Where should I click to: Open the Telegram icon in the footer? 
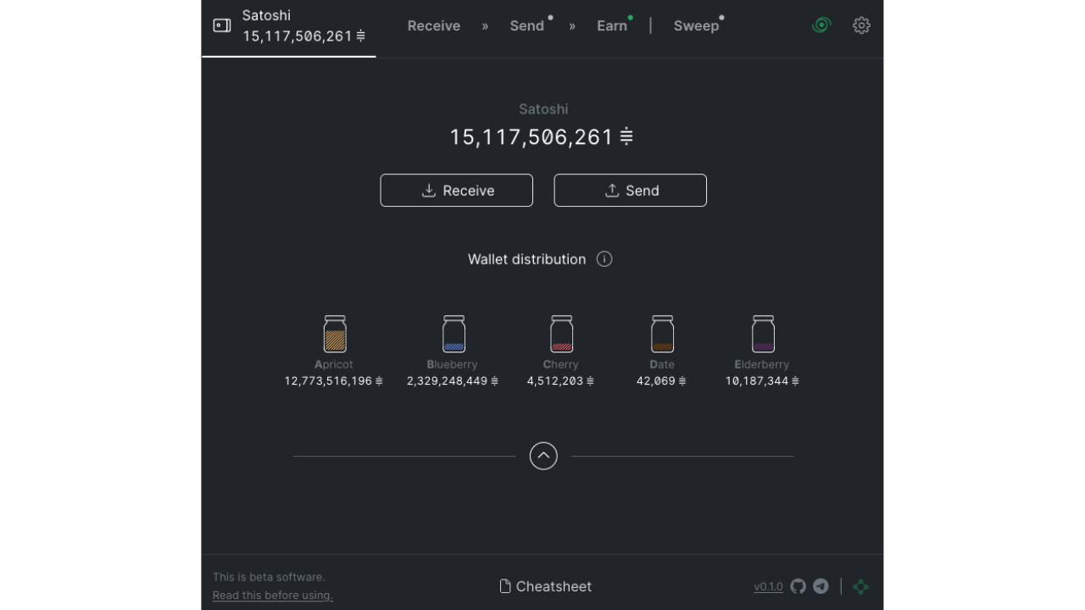(821, 586)
